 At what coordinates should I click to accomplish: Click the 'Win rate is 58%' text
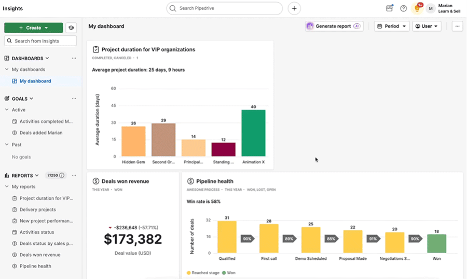coord(203,202)
